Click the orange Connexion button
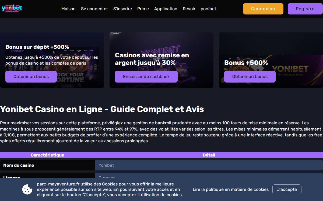This screenshot has height=201, width=323. (263, 9)
